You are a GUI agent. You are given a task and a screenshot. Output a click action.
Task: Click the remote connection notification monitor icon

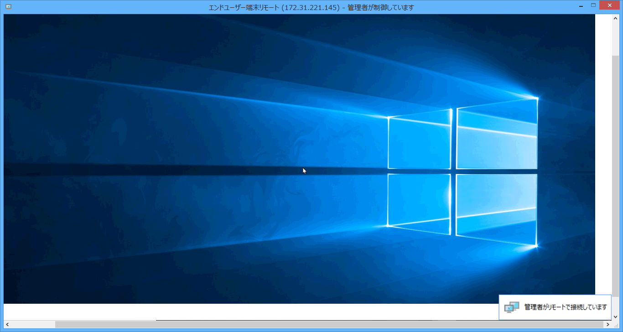tap(512, 307)
